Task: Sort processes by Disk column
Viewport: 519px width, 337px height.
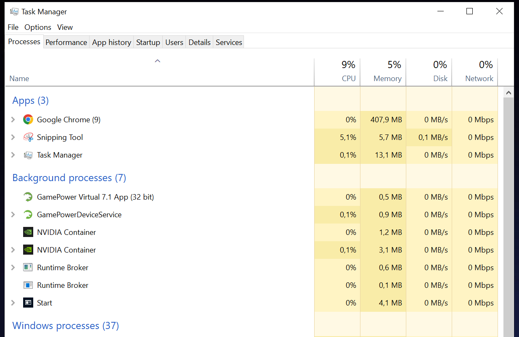Action: (429, 72)
